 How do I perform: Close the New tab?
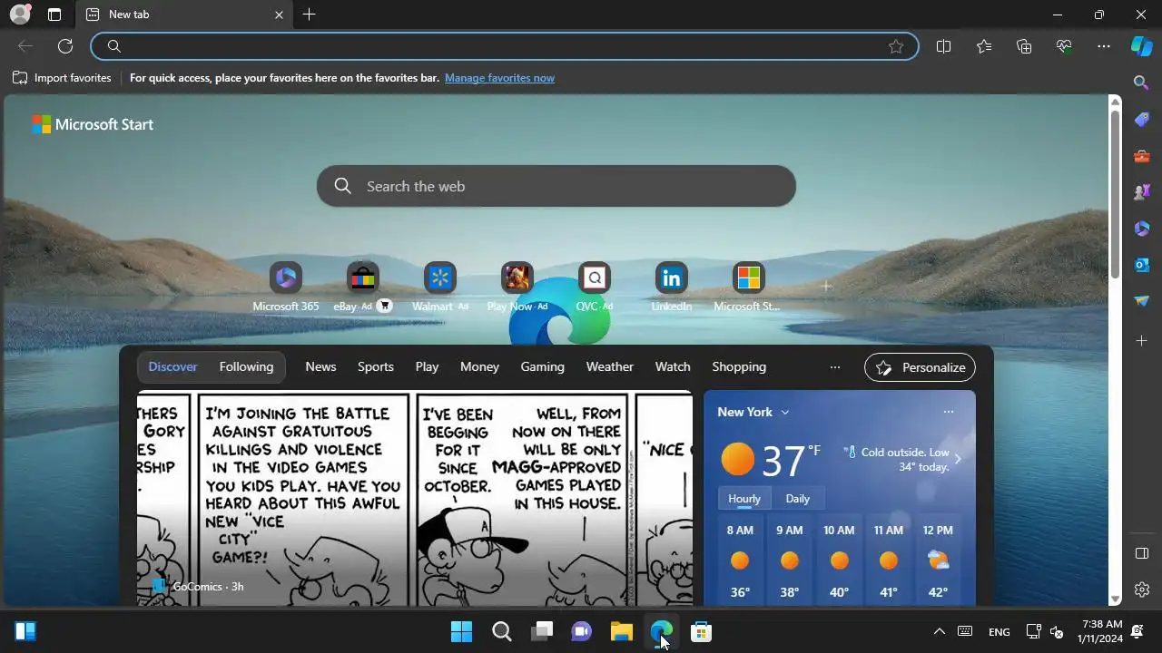click(279, 15)
